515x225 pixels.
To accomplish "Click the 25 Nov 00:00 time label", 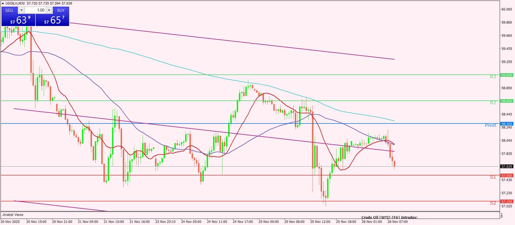I will click(x=269, y=222).
